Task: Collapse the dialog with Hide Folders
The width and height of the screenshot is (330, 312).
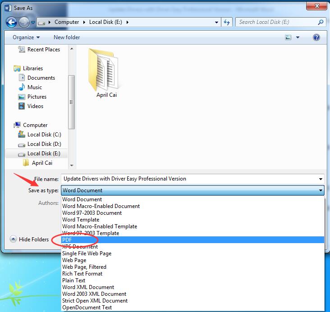Action: click(29, 240)
